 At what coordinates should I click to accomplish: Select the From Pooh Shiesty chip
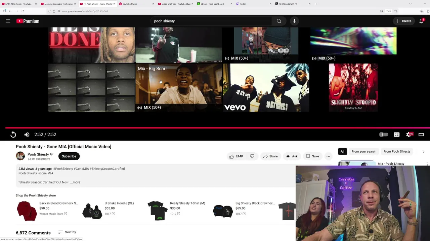pyautogui.click(x=397, y=152)
